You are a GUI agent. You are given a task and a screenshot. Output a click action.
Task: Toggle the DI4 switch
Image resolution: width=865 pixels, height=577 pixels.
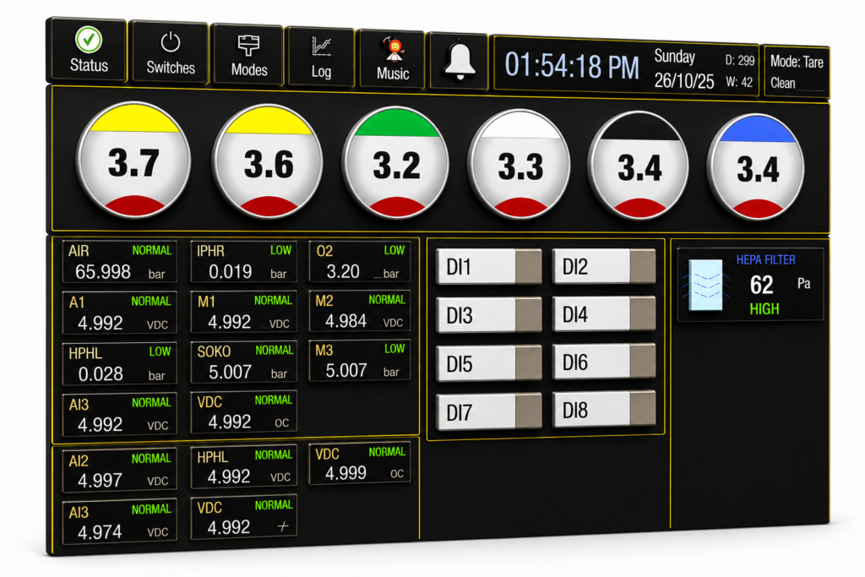[x=603, y=314]
